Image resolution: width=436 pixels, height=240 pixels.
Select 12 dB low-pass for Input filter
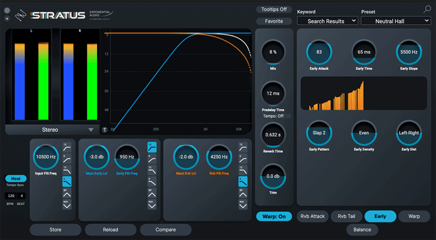(67, 170)
